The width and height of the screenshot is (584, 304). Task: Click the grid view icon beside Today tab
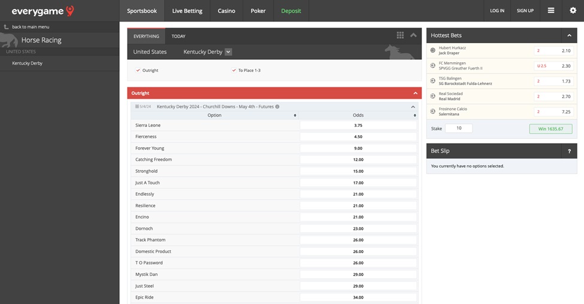tap(400, 36)
